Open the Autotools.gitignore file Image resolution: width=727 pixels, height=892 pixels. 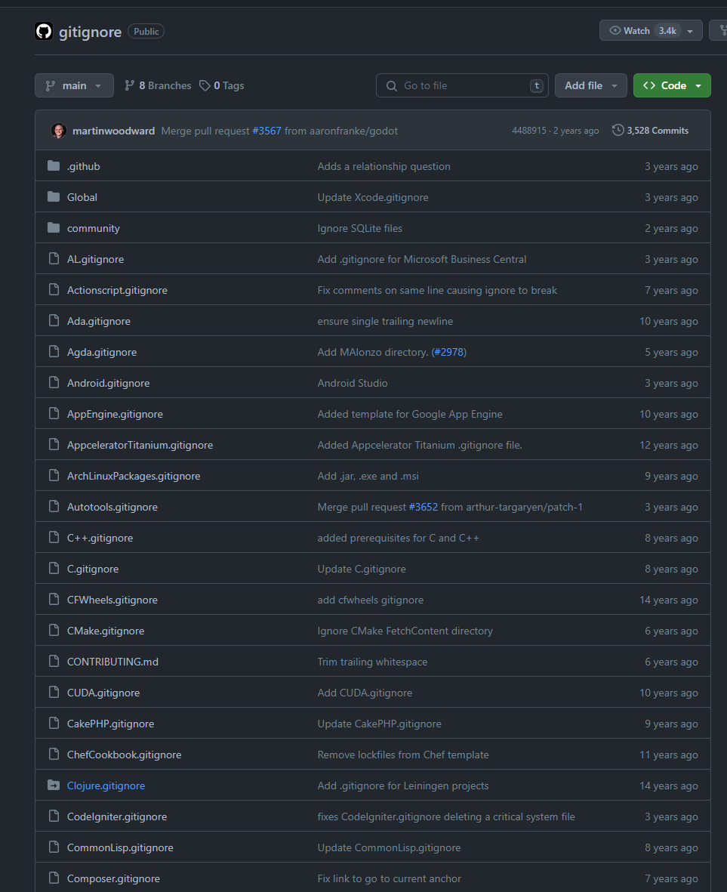[x=112, y=507]
